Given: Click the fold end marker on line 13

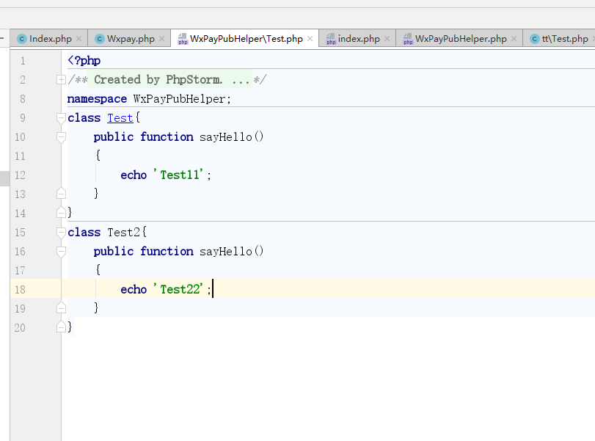Looking at the screenshot, I should (61, 194).
